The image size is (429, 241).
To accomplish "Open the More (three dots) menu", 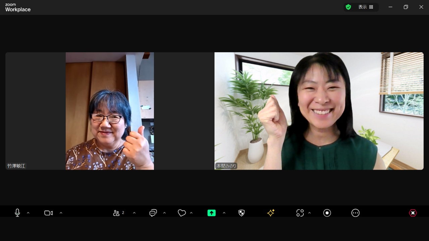I will [x=355, y=213].
